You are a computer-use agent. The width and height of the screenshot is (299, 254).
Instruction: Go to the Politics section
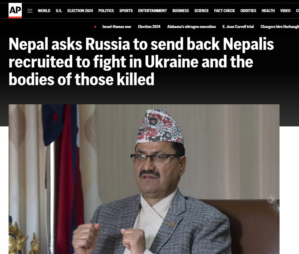point(106,11)
